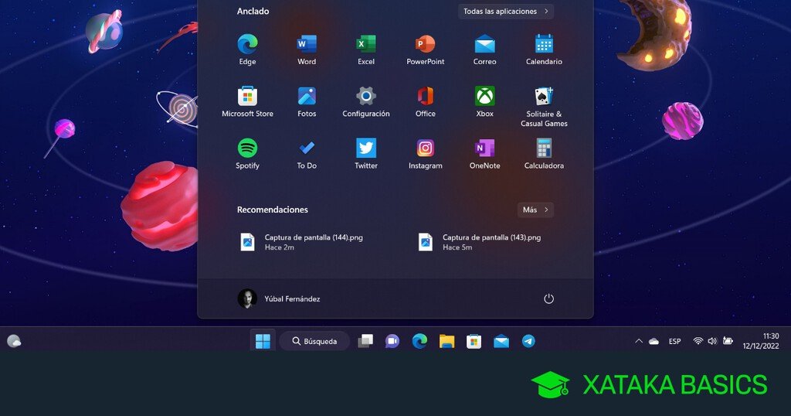Switch the ESP input language

(674, 341)
